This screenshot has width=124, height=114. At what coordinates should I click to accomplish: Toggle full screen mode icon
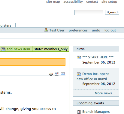pos(57,74)
